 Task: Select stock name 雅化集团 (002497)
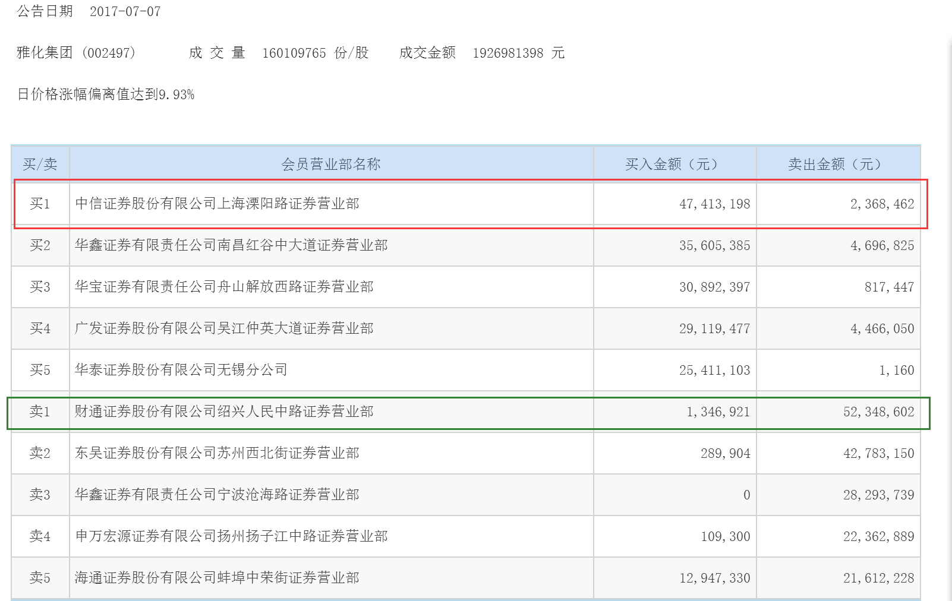tap(76, 53)
